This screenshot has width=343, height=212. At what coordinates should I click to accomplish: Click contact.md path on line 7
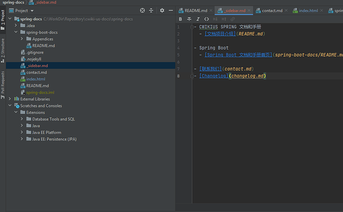pos(238,69)
